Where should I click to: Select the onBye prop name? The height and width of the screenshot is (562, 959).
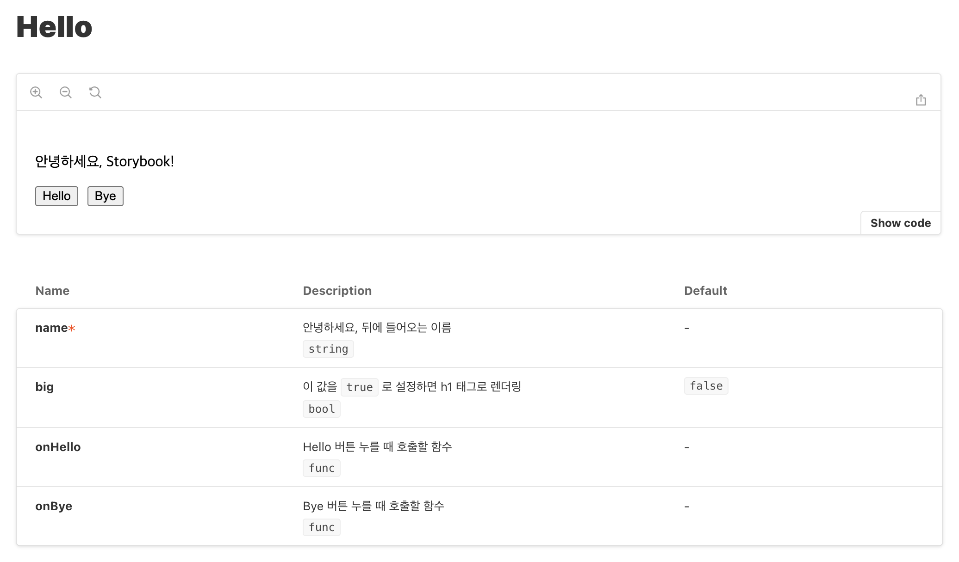tap(54, 506)
